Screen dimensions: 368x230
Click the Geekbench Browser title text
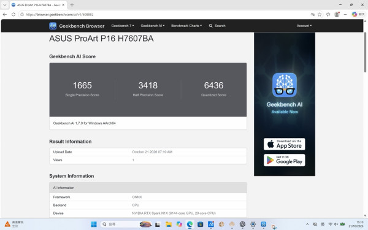tap(82, 26)
